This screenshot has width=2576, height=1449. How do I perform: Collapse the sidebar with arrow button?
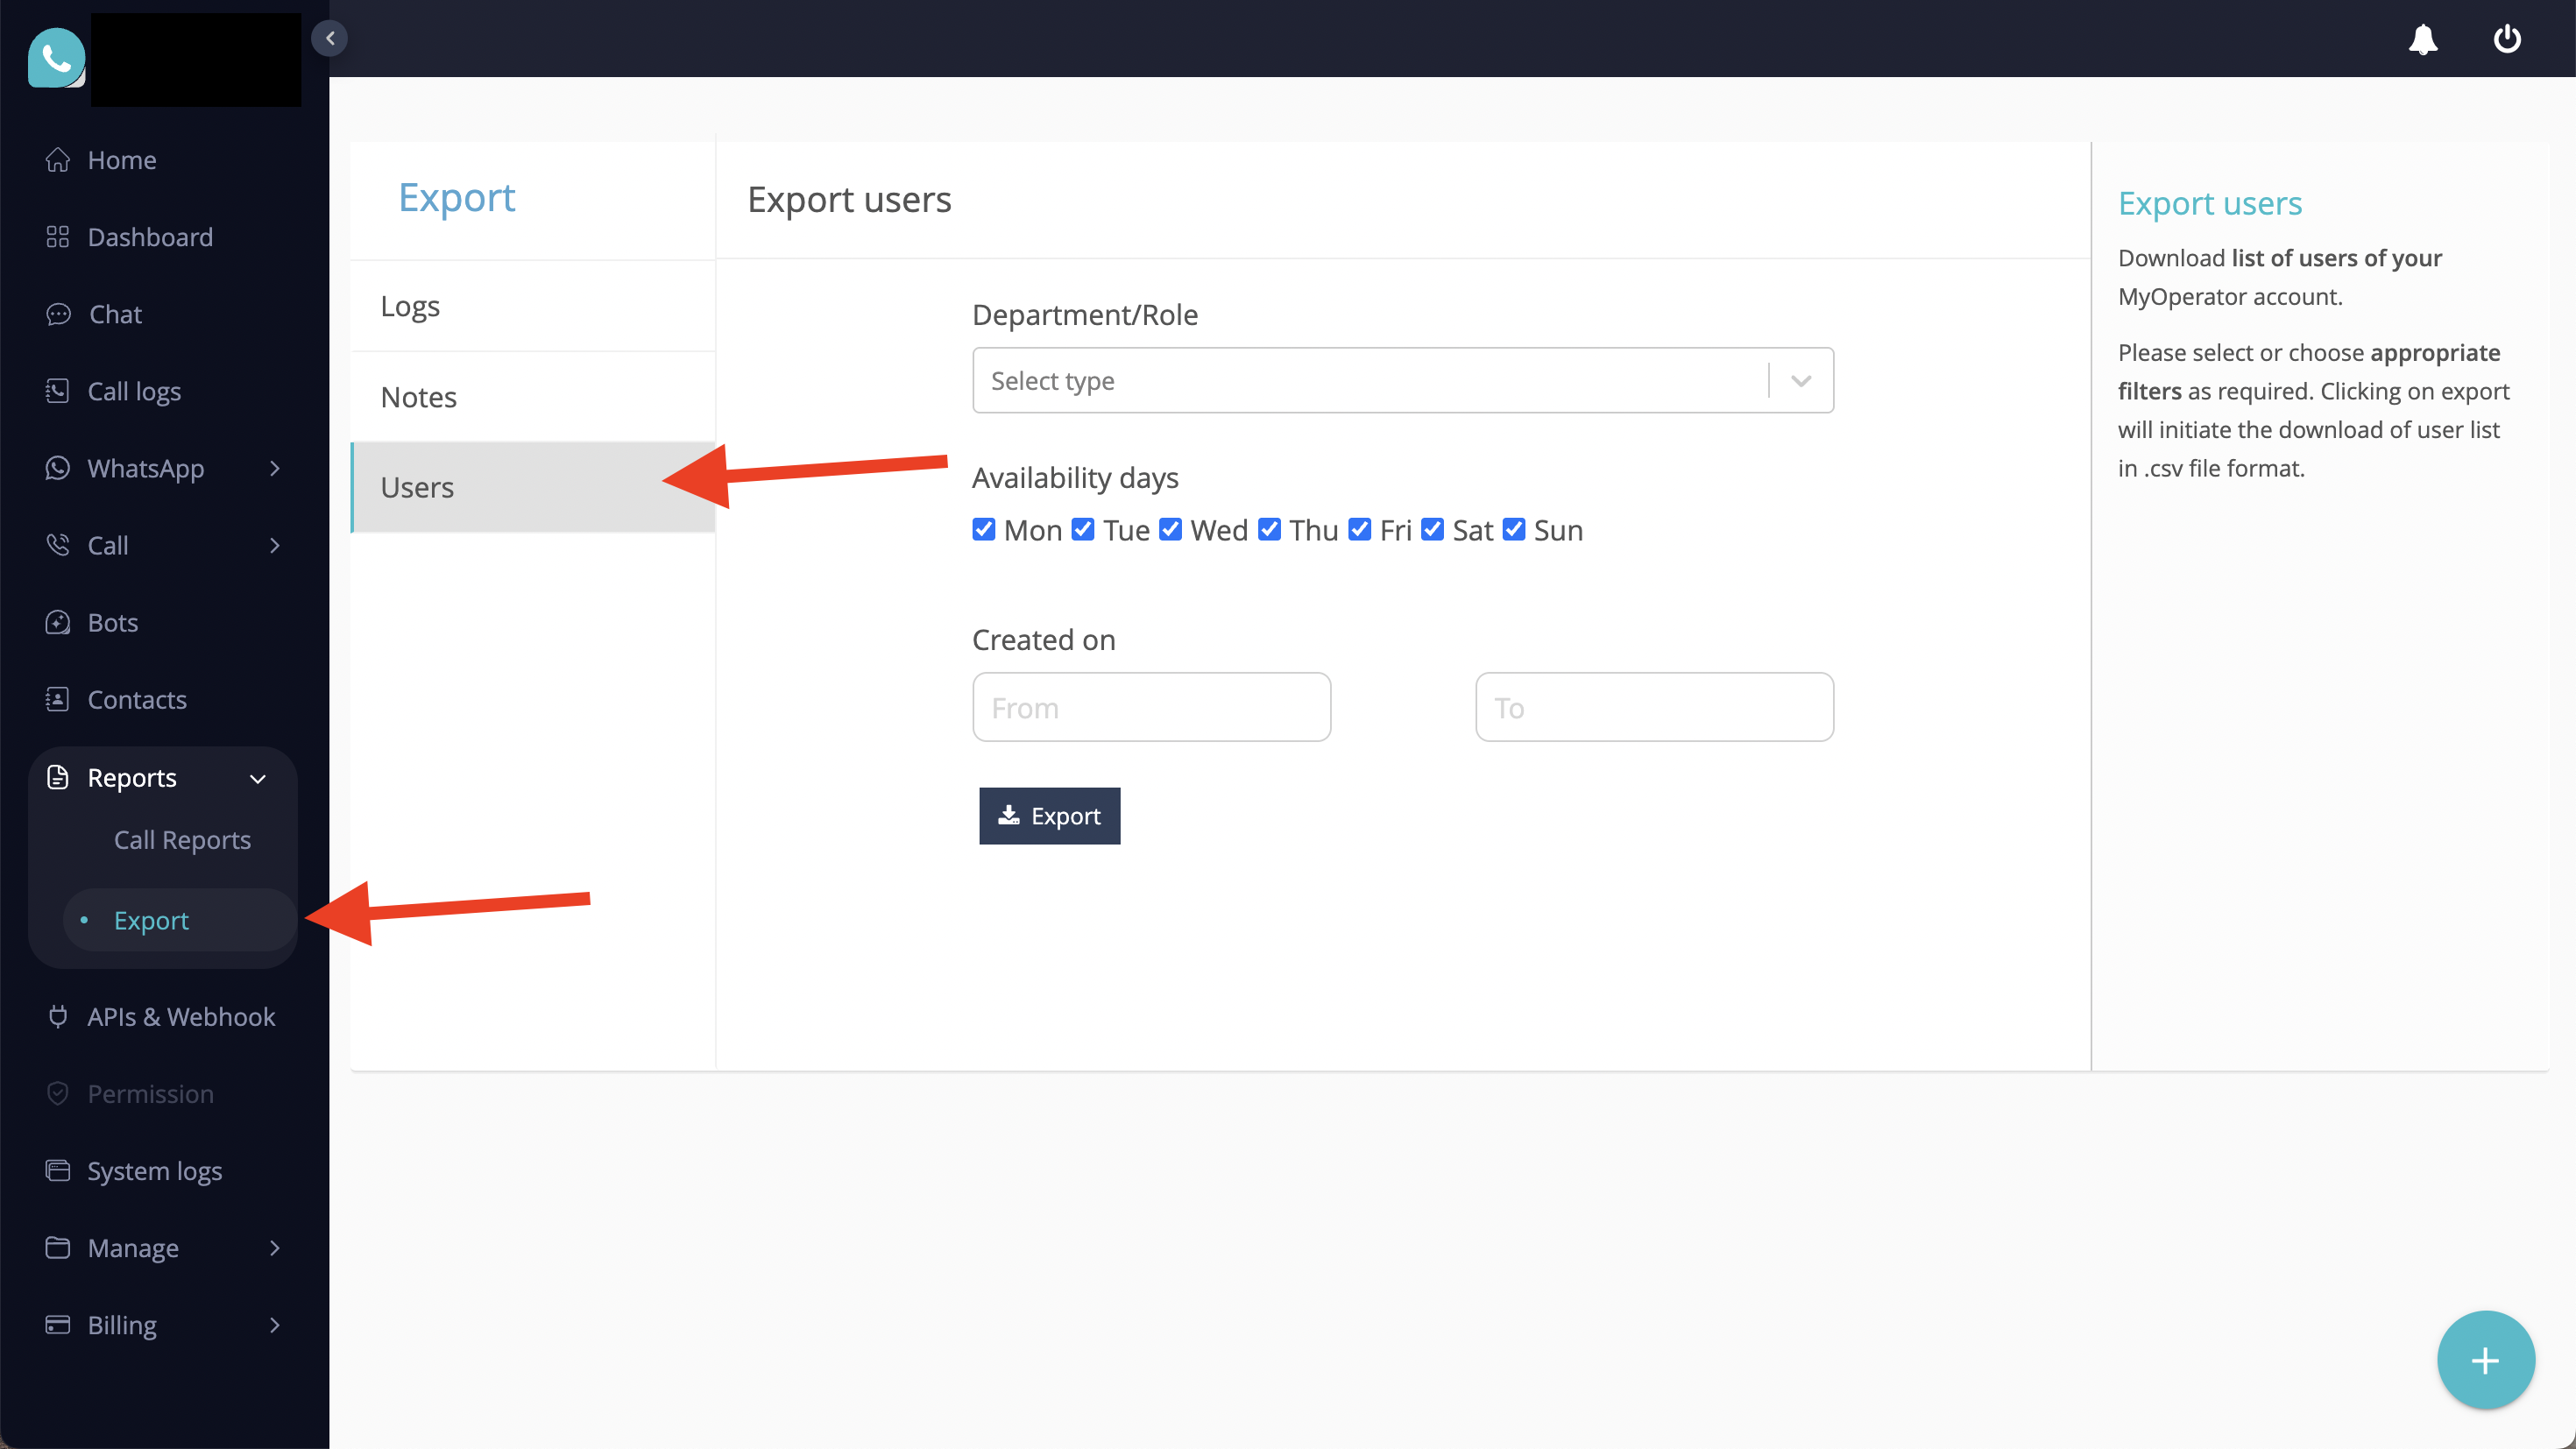329,38
